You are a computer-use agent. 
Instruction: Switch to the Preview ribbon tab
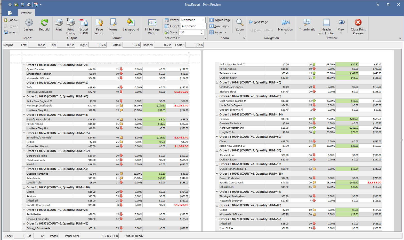coord(26,13)
